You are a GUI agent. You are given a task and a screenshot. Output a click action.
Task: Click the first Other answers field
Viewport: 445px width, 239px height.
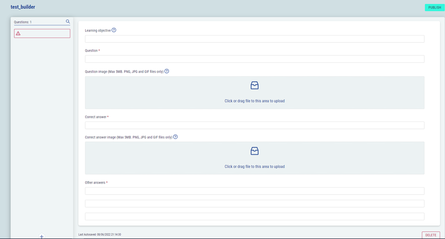254,191
